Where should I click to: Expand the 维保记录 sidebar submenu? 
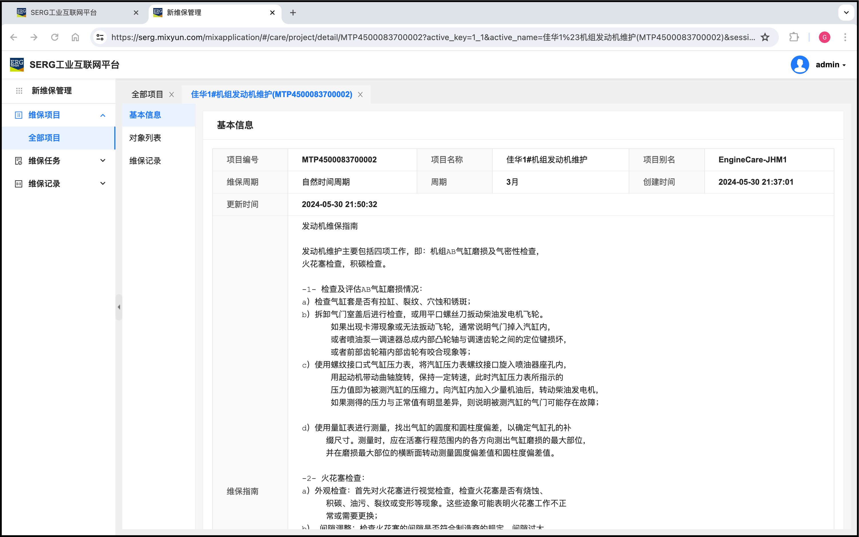(x=103, y=184)
